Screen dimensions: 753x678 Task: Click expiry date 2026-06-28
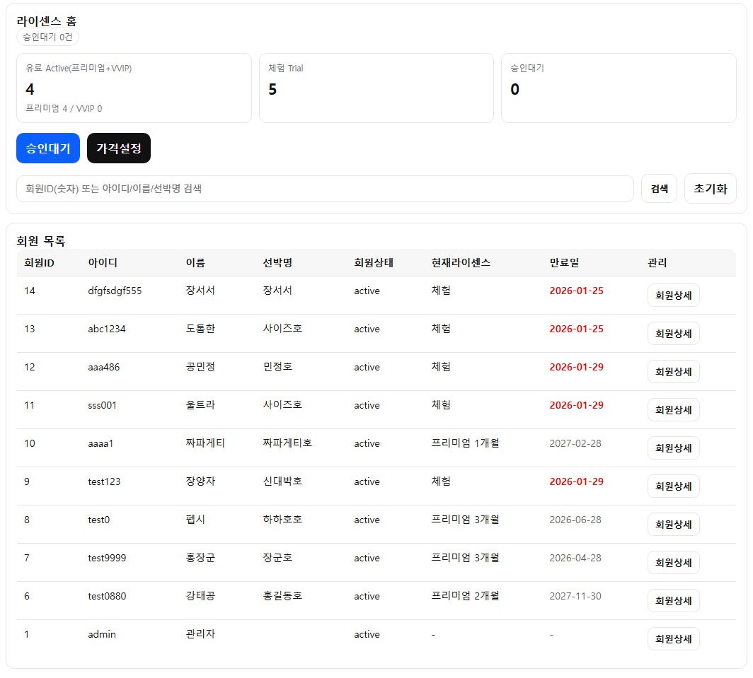(x=575, y=520)
